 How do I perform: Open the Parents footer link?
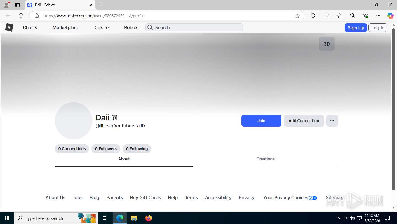(114, 197)
